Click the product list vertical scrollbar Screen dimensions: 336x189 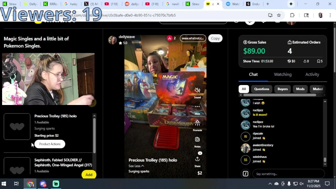click(94, 135)
